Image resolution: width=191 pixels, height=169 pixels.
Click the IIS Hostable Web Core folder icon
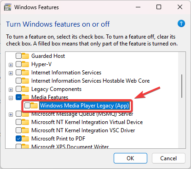(x=25, y=81)
